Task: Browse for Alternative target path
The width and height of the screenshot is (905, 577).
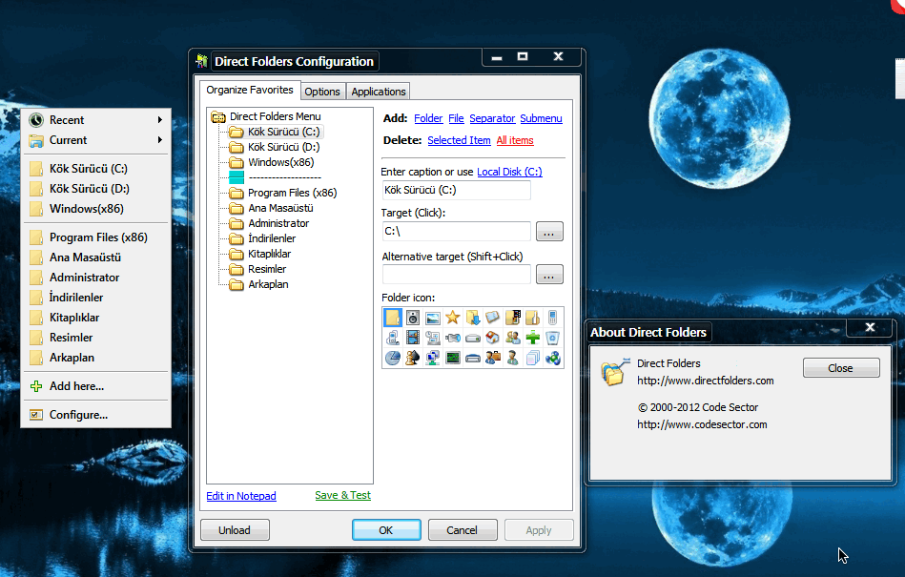Action: 549,274
